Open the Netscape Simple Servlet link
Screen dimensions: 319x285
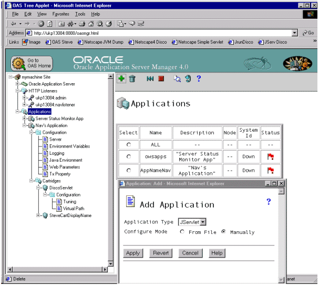198,42
